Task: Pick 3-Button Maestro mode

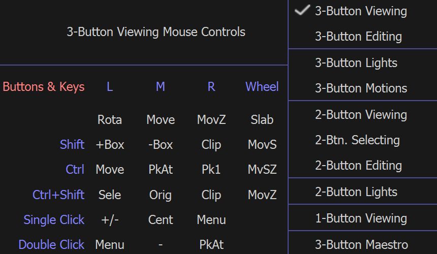Action: 361,245
